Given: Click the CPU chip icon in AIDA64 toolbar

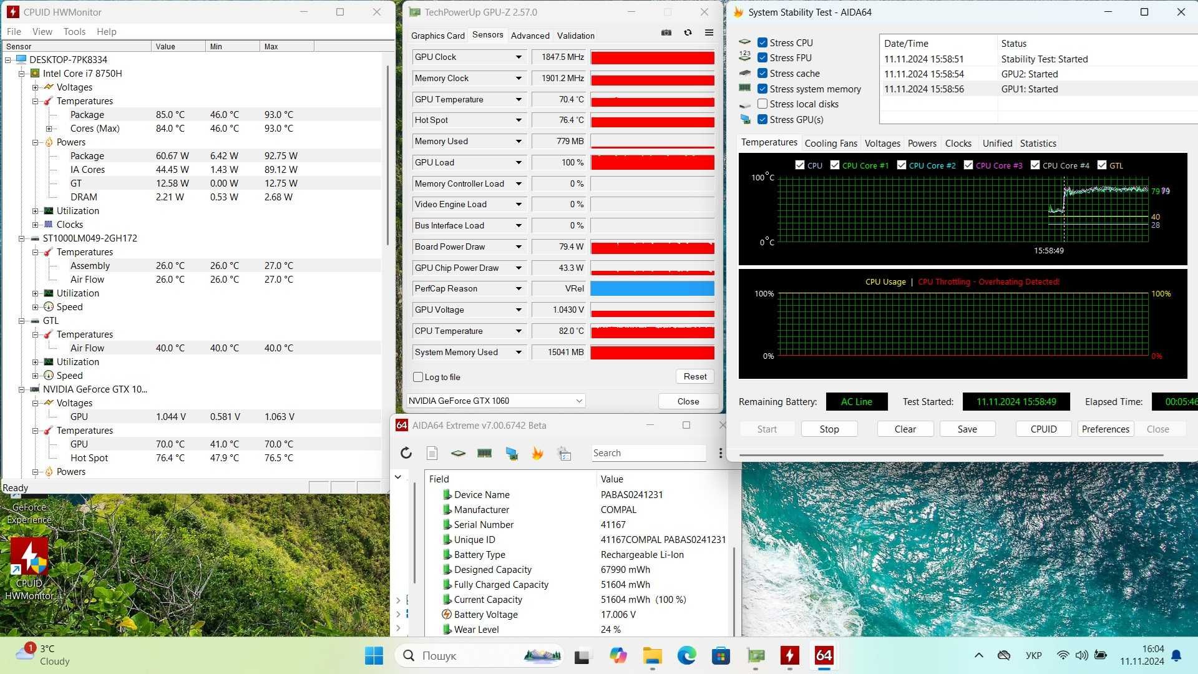Looking at the screenshot, I should pyautogui.click(x=458, y=453).
